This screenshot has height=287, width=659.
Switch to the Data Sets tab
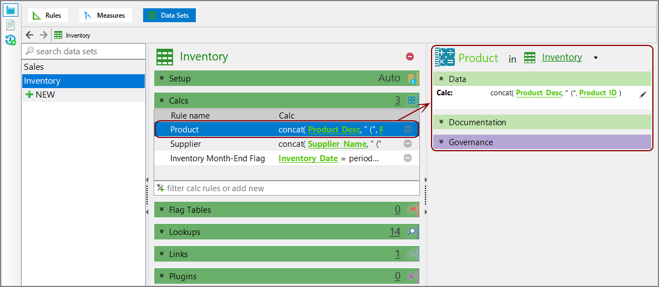point(169,16)
